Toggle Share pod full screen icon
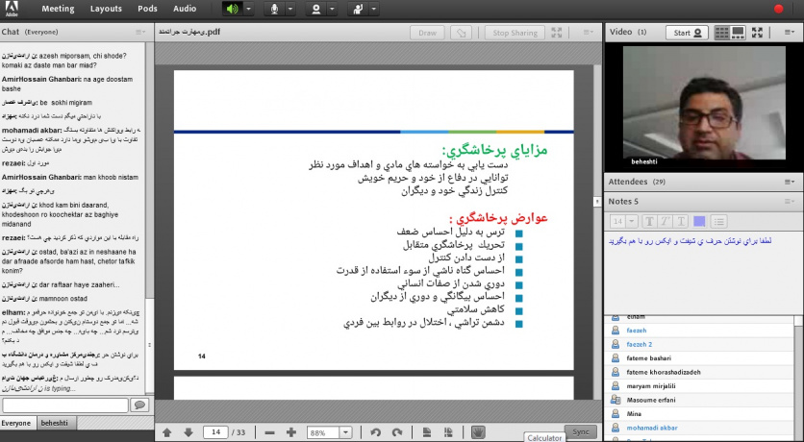 point(557,33)
